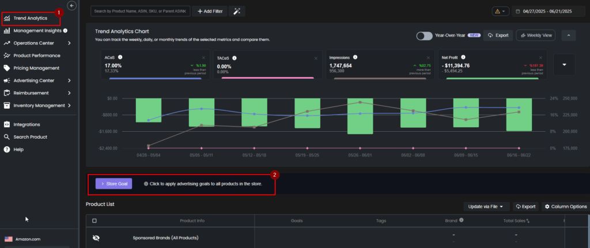Click the Advertising Center megaphone icon
Image resolution: width=590 pixels, height=248 pixels.
[7, 81]
